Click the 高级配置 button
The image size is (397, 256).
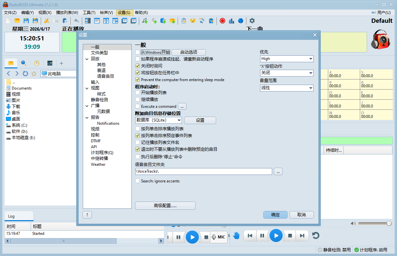[x=165, y=206]
